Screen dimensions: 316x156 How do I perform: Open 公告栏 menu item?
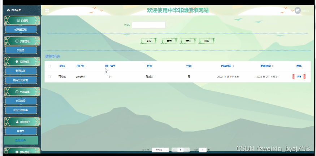21,50
